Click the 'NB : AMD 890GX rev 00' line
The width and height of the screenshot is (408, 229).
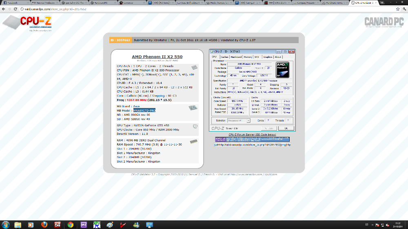pos(133,115)
